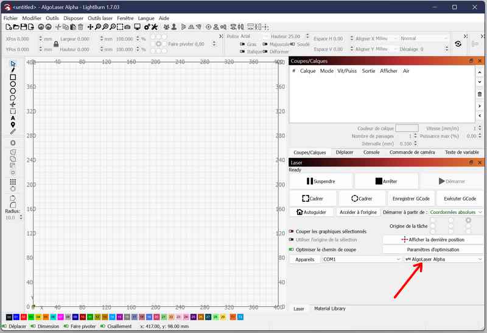Screen dimensions: 487x333
Task: Toggle Optimiser le chemin de coupe
Action: pos(292,249)
